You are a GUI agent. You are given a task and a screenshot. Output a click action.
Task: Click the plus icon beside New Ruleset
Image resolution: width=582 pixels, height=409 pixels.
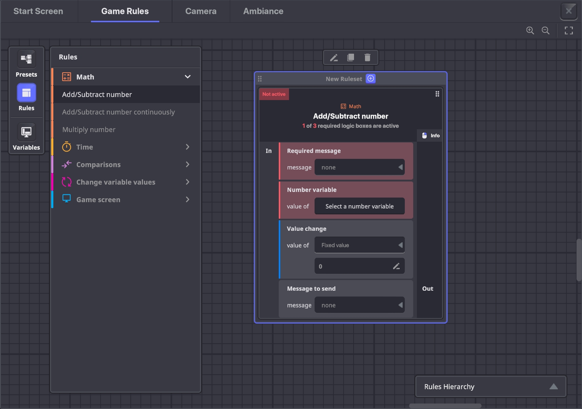(x=370, y=79)
